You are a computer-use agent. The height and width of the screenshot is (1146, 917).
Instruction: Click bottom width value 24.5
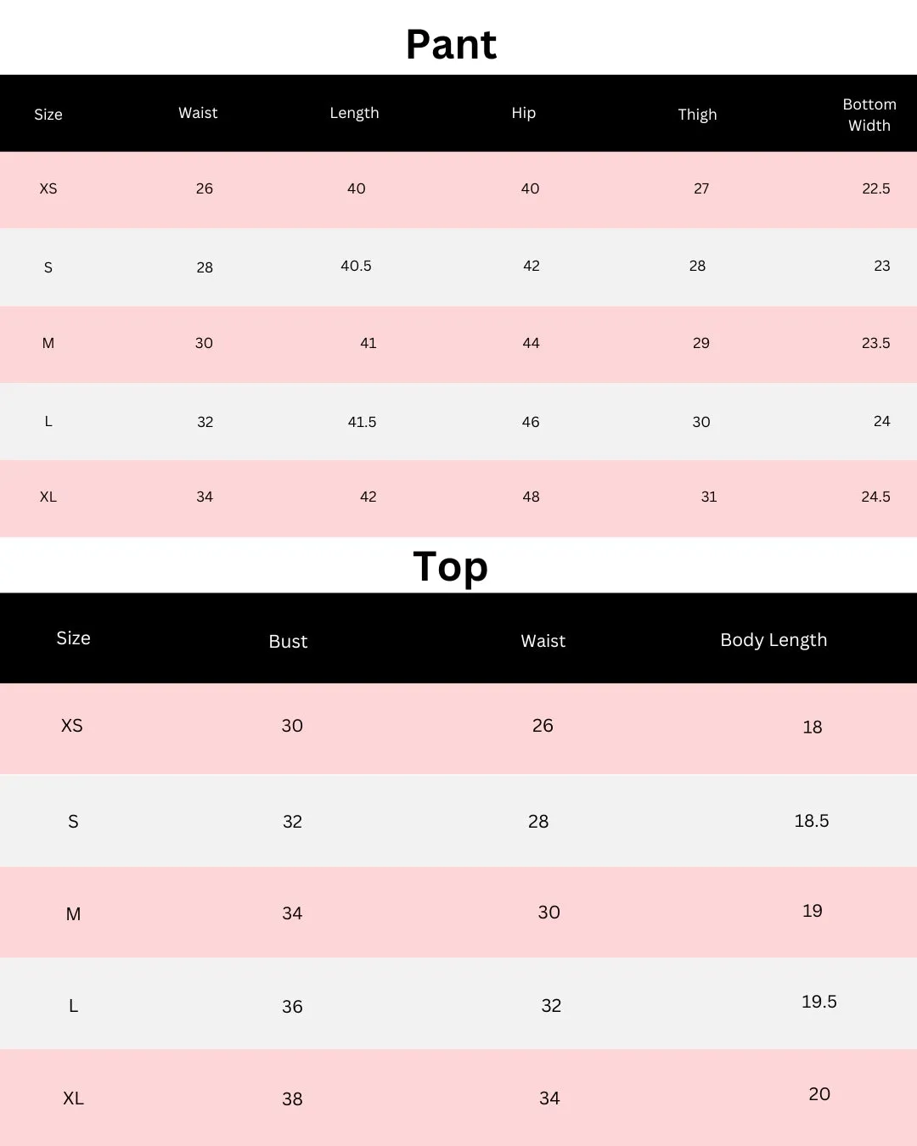click(875, 497)
